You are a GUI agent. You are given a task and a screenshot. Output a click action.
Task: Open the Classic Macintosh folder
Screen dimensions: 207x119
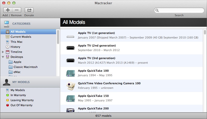[x=25, y=67]
